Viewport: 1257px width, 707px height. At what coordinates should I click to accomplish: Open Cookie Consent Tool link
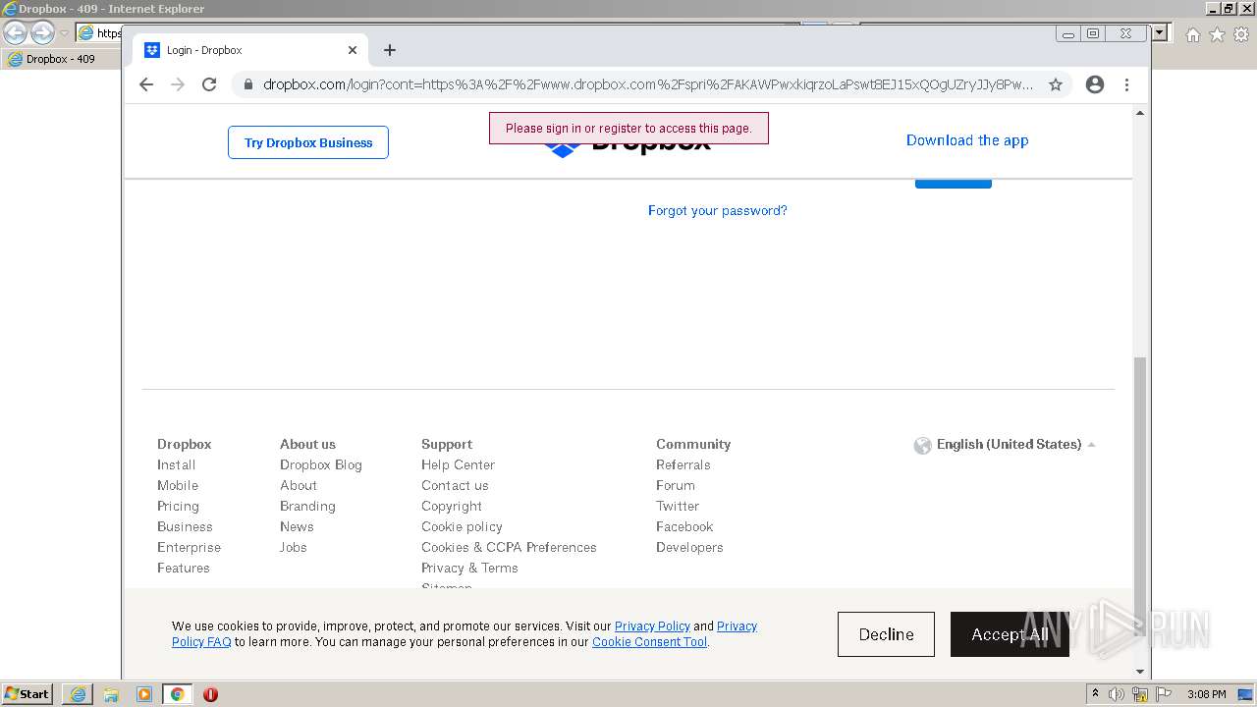[650, 642]
